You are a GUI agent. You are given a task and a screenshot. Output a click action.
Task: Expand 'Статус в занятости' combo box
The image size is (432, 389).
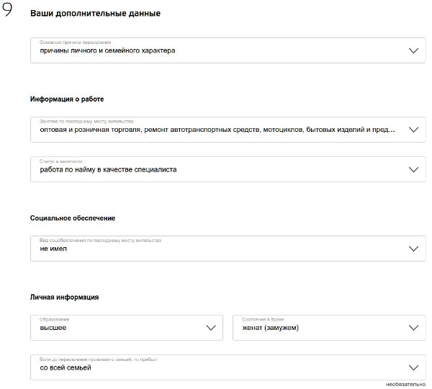click(x=216, y=169)
